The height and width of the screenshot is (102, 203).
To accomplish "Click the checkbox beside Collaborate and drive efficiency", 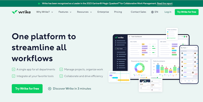I will coord(61,76).
